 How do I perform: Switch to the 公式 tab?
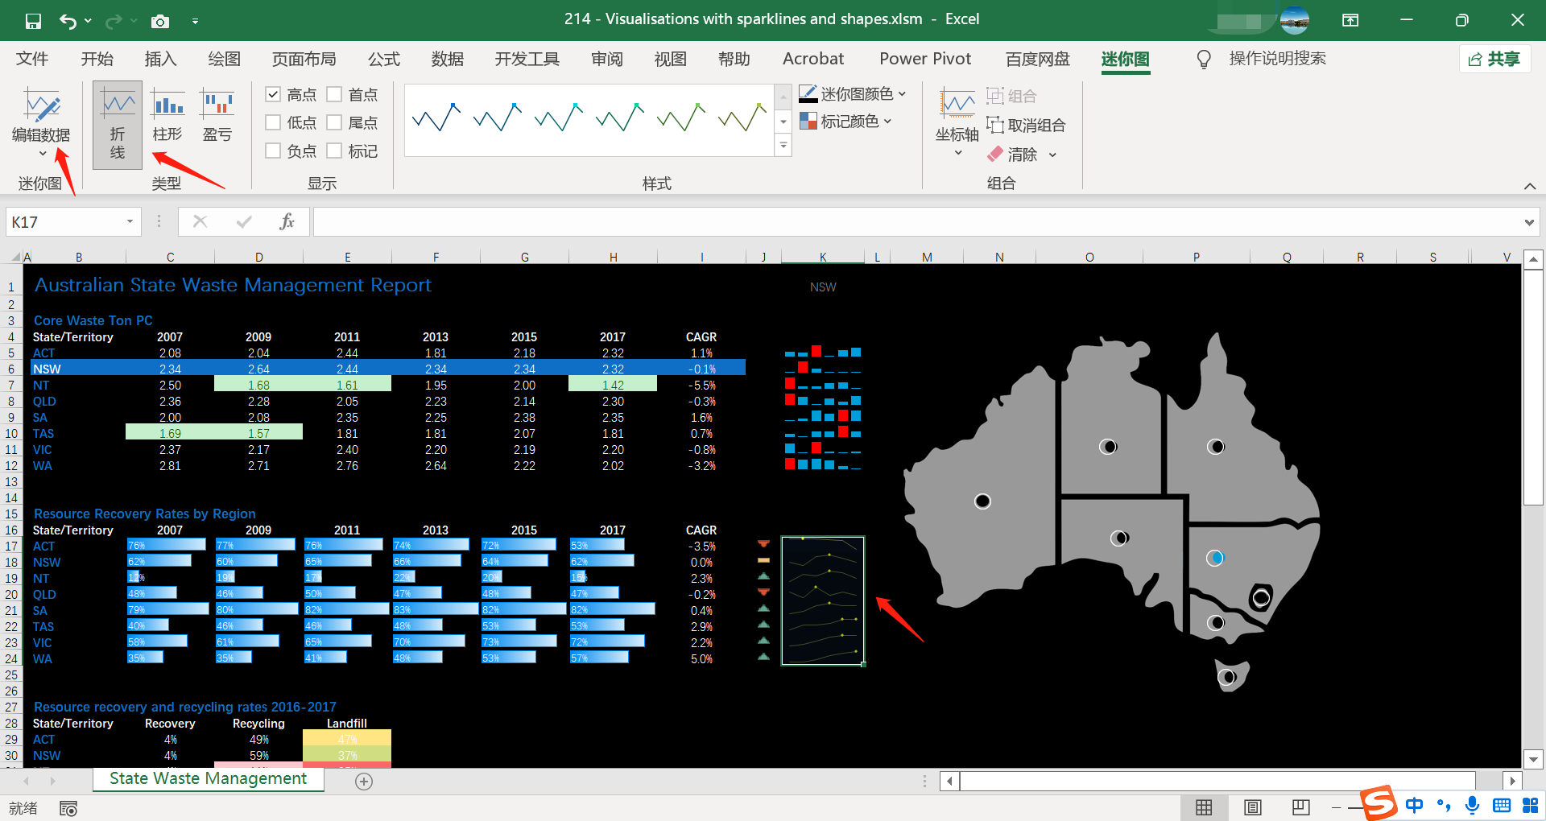(383, 59)
